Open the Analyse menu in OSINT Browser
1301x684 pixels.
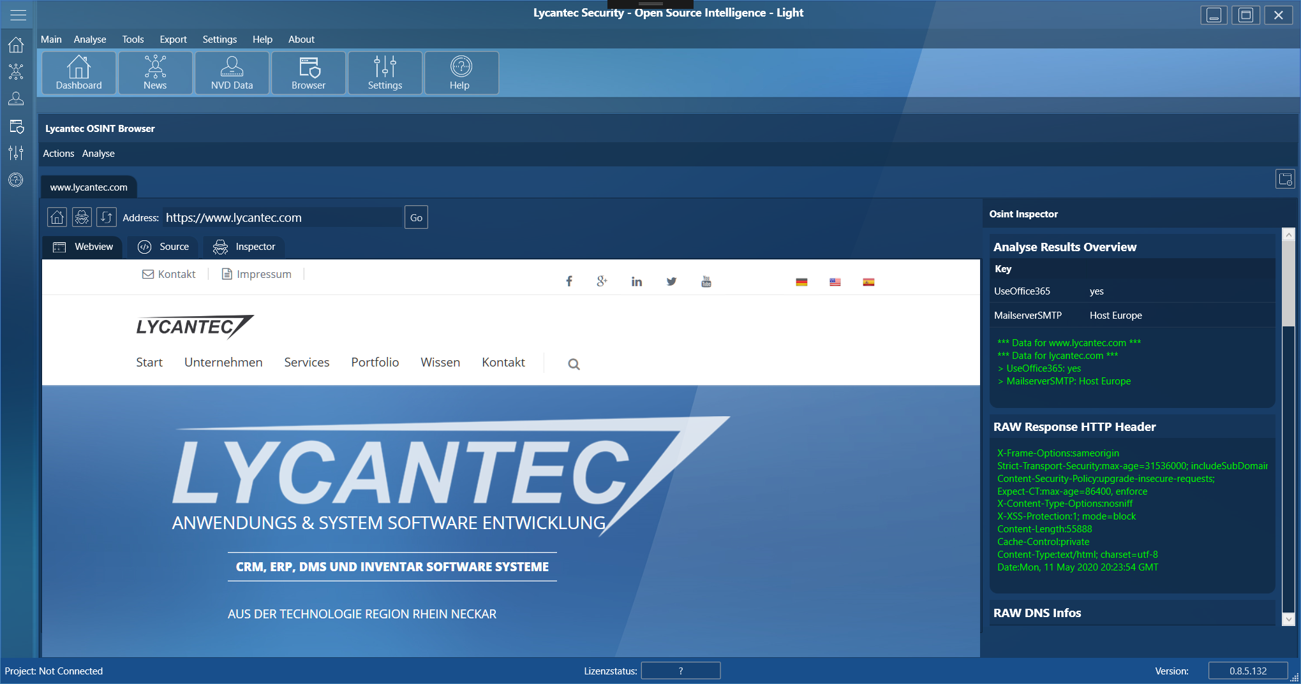point(98,154)
